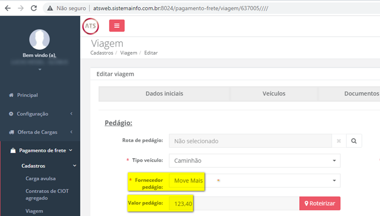Click the chevron beside Pagamento de frete
The image size is (380, 216).
pyautogui.click(x=70, y=150)
